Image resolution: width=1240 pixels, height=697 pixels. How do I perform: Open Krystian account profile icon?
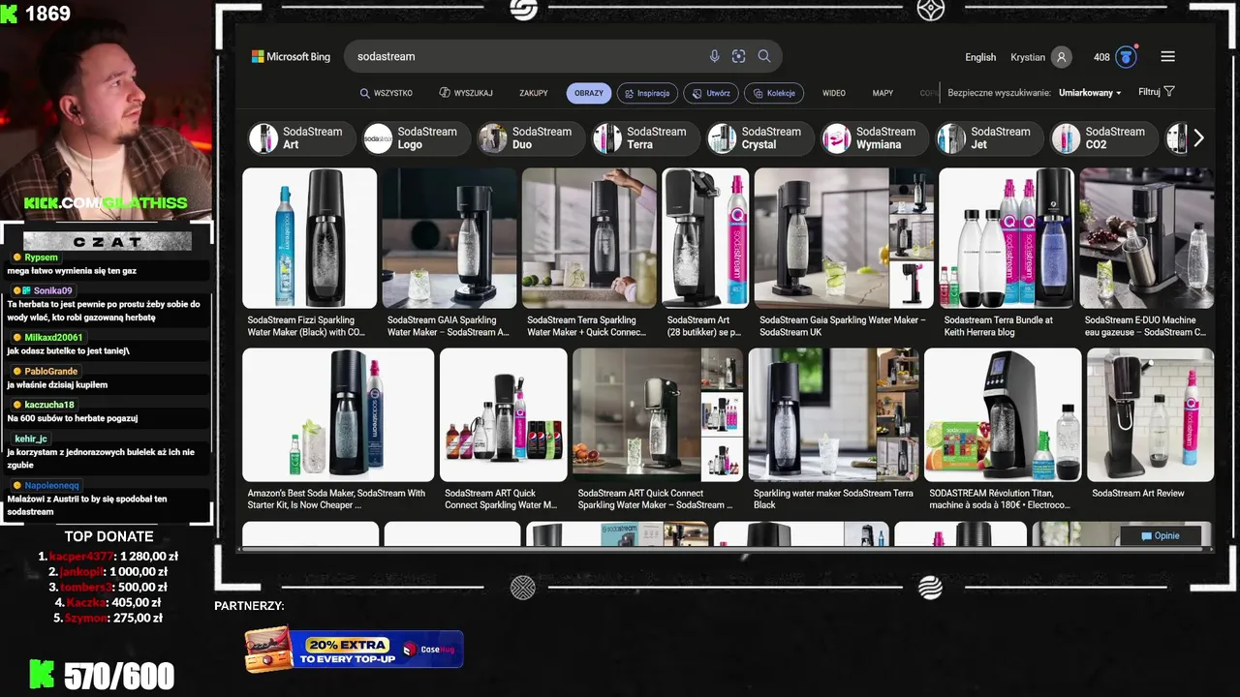tap(1062, 57)
